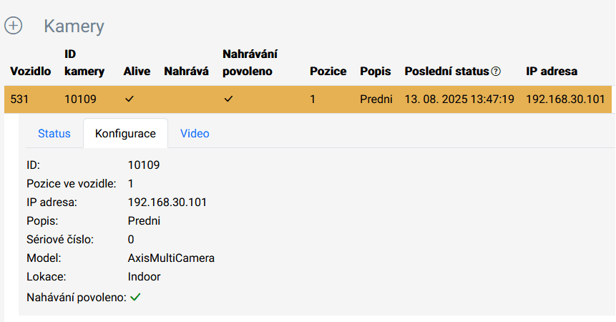Screen dimensions: 616x322
Task: Click the Poslední status column header
Action: (446, 72)
